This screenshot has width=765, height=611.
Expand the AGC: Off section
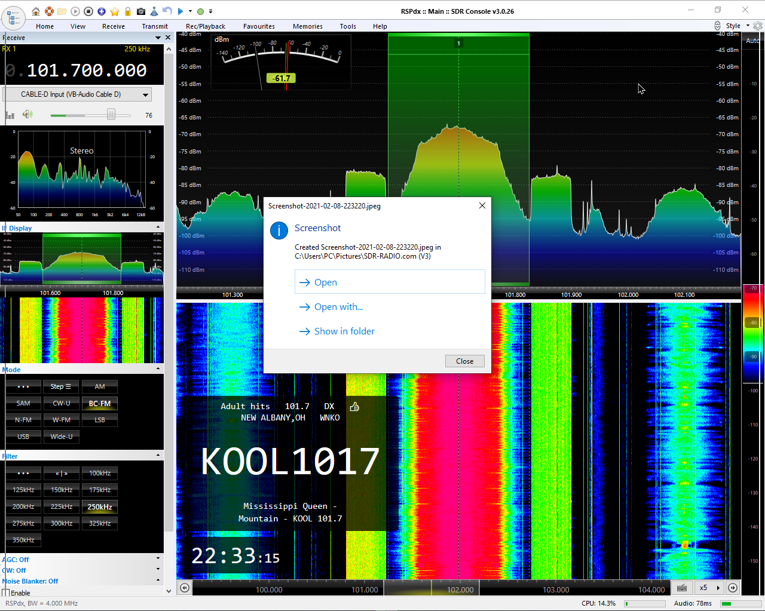158,560
